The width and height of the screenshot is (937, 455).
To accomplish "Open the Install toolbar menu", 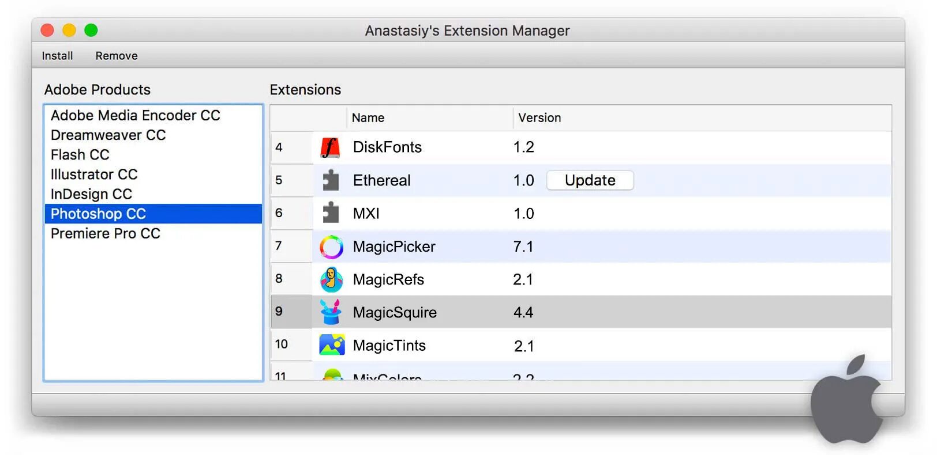I will (x=57, y=56).
